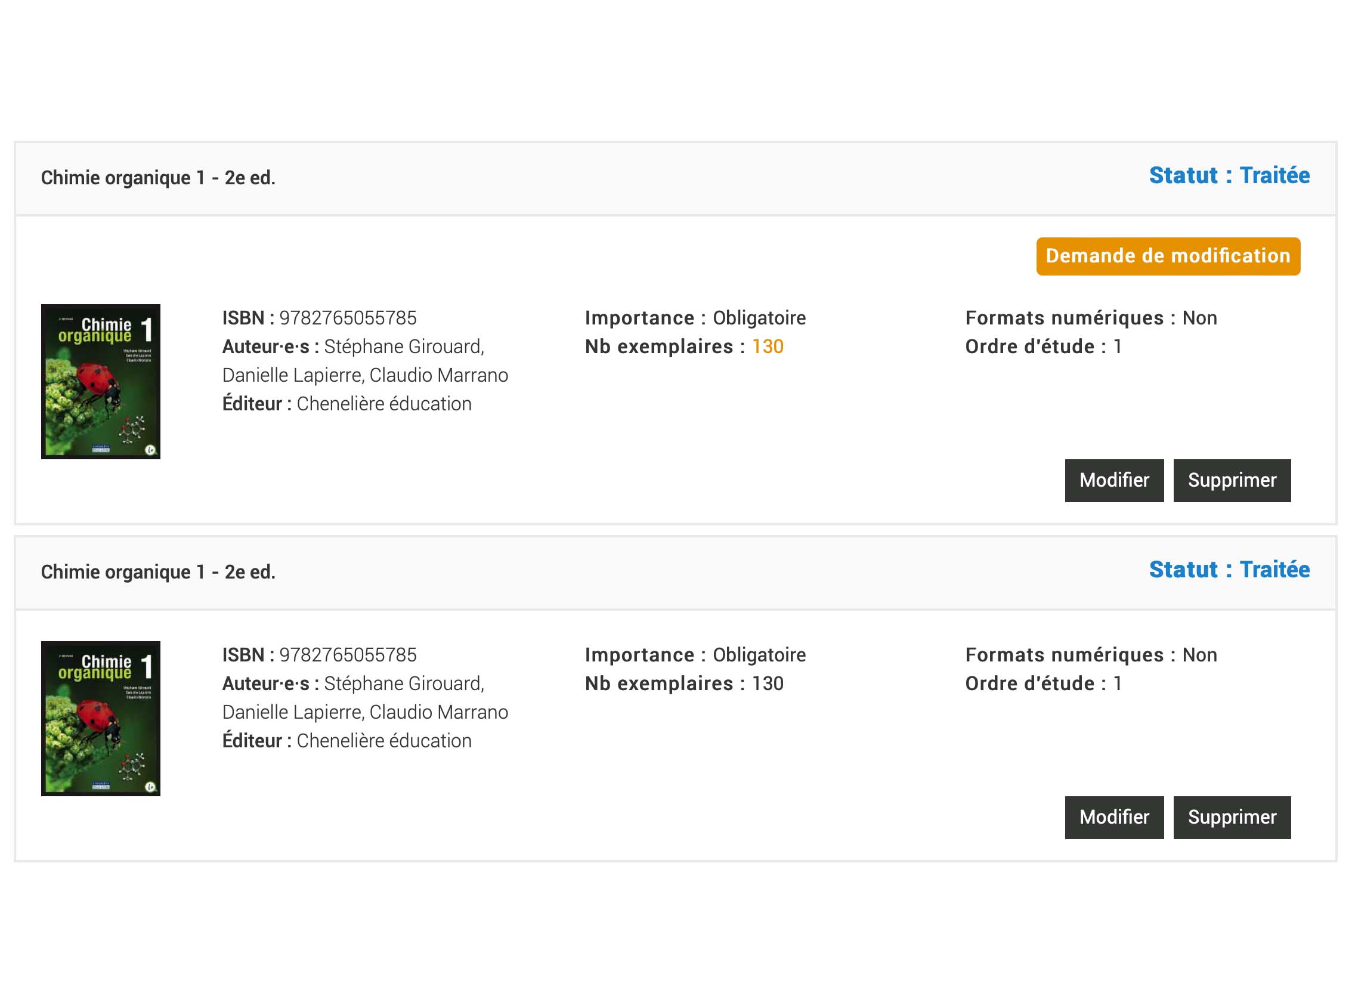Click Supprimer in the first book card

(1232, 480)
